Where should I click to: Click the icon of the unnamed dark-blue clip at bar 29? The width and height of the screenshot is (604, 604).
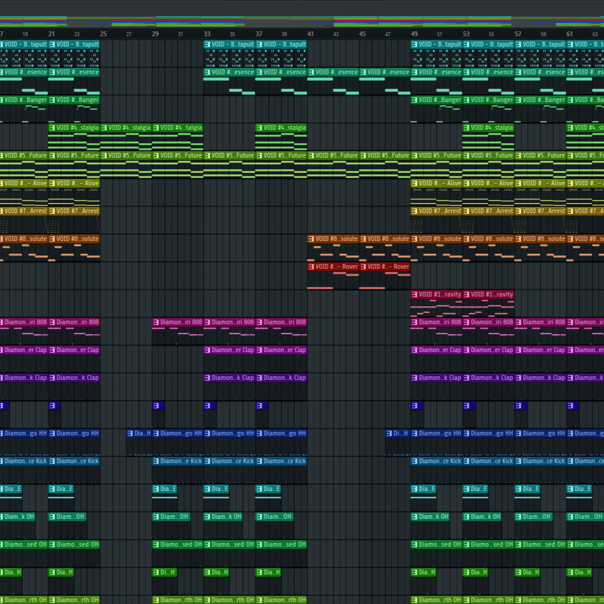click(156, 406)
